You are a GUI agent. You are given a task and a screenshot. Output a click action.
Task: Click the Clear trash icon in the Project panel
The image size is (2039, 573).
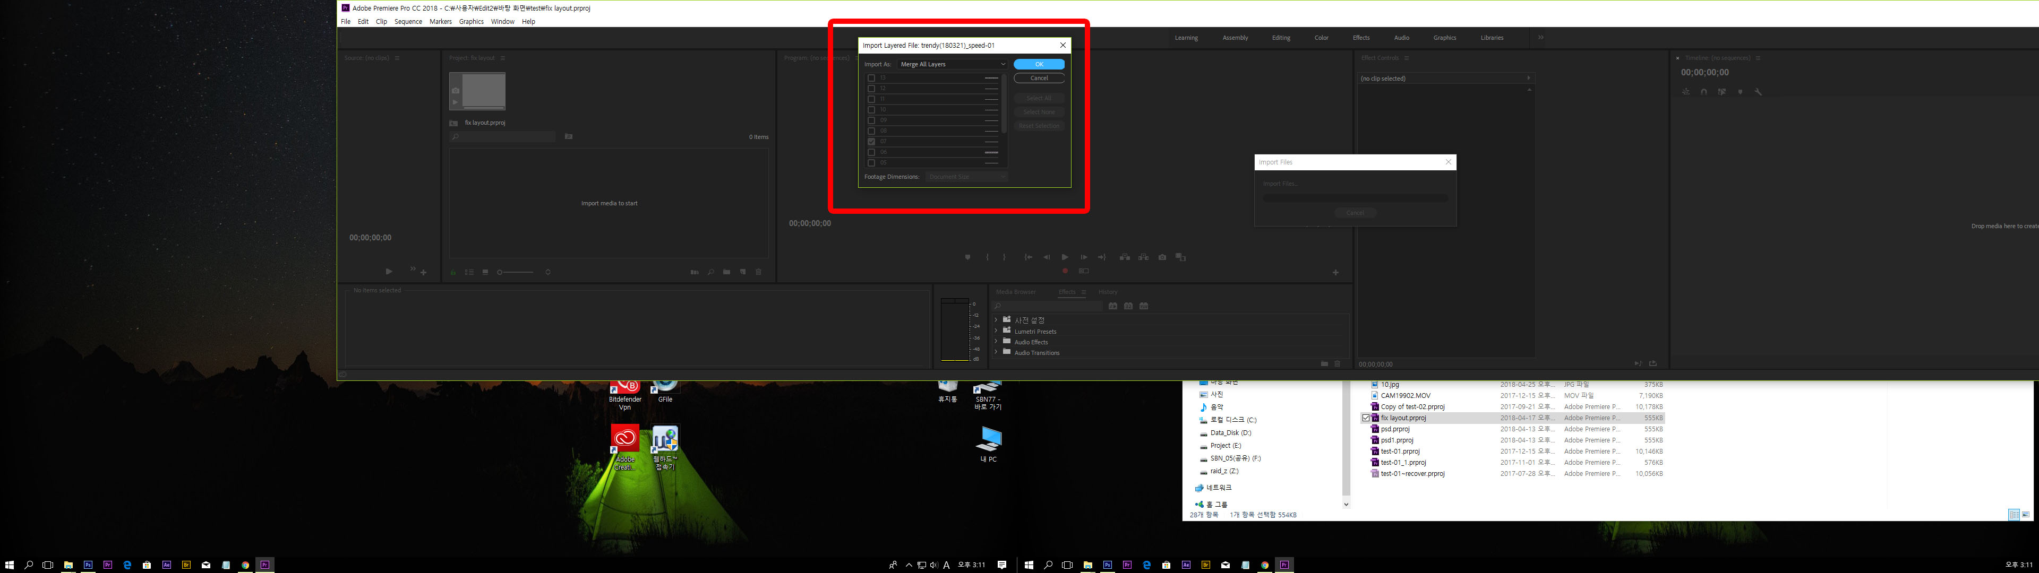pyautogui.click(x=758, y=272)
